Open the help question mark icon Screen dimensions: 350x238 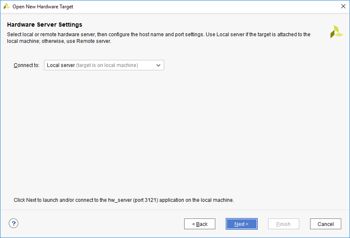13,223
